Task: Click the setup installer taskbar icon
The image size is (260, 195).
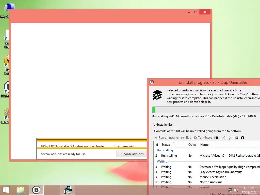Action: point(68,190)
